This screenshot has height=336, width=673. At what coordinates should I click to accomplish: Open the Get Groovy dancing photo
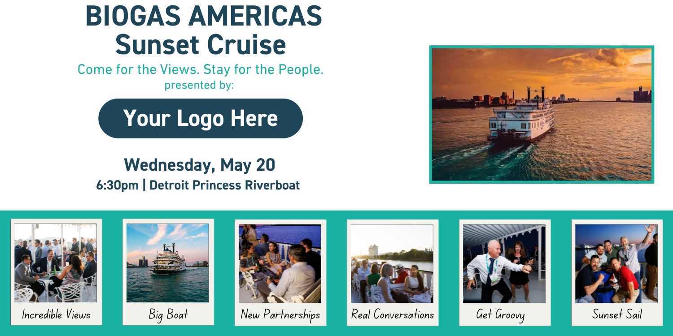(x=504, y=263)
